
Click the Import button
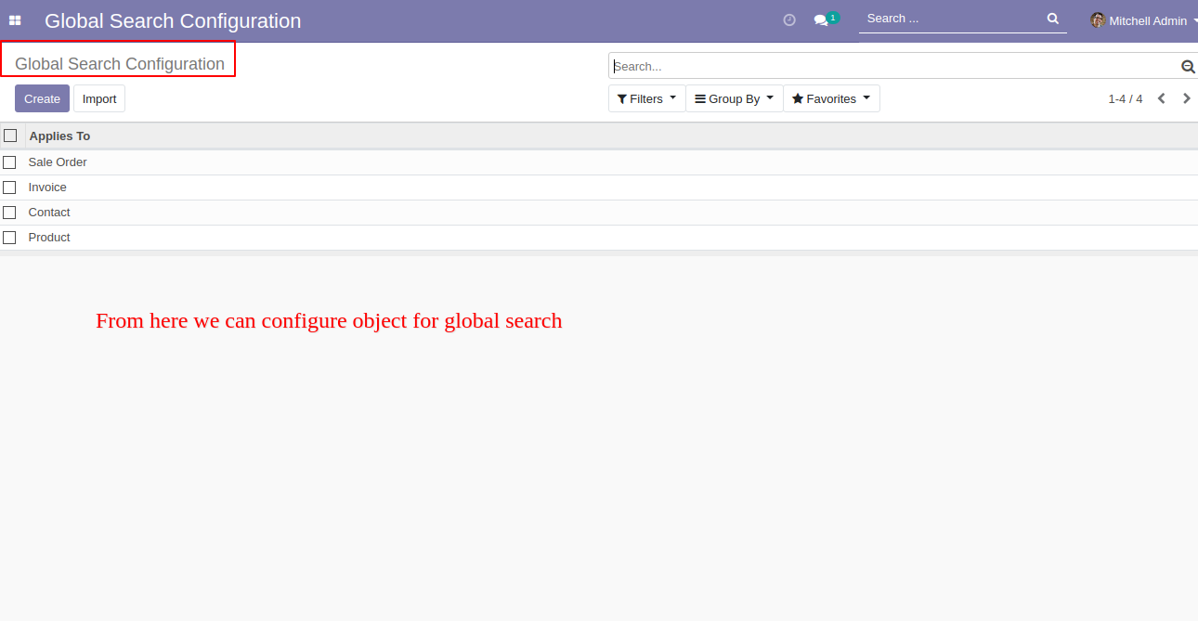(x=99, y=98)
